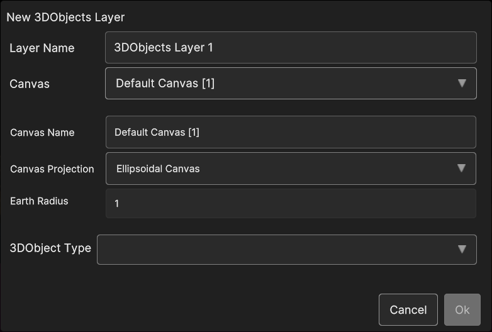The width and height of the screenshot is (492, 332).
Task: Click the Canvas Name label
Action: (x=42, y=133)
